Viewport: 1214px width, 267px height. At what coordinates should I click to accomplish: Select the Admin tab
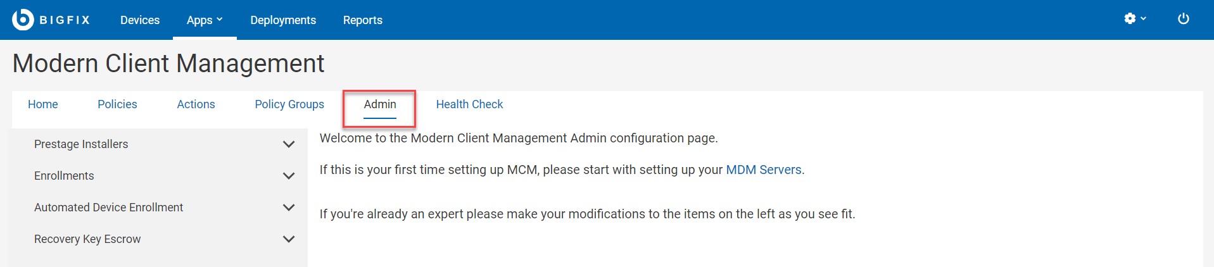tap(380, 104)
